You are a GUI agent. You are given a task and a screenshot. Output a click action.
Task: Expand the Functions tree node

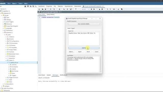[x=6, y=52]
